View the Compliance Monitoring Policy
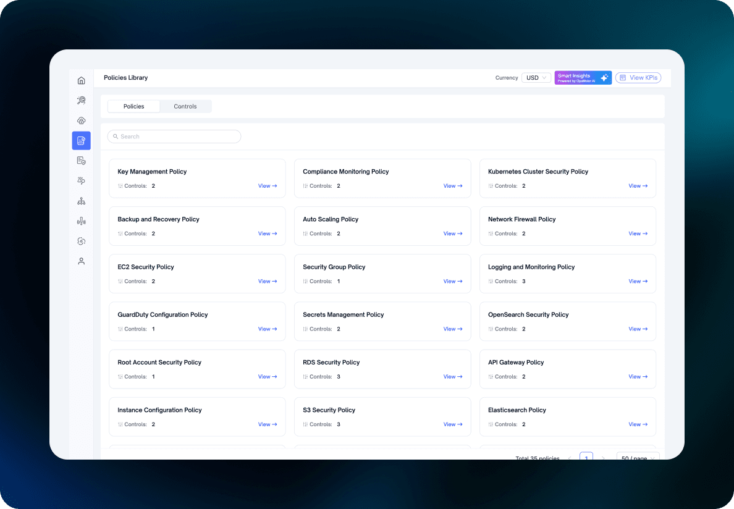This screenshot has height=509, width=734. coord(453,186)
